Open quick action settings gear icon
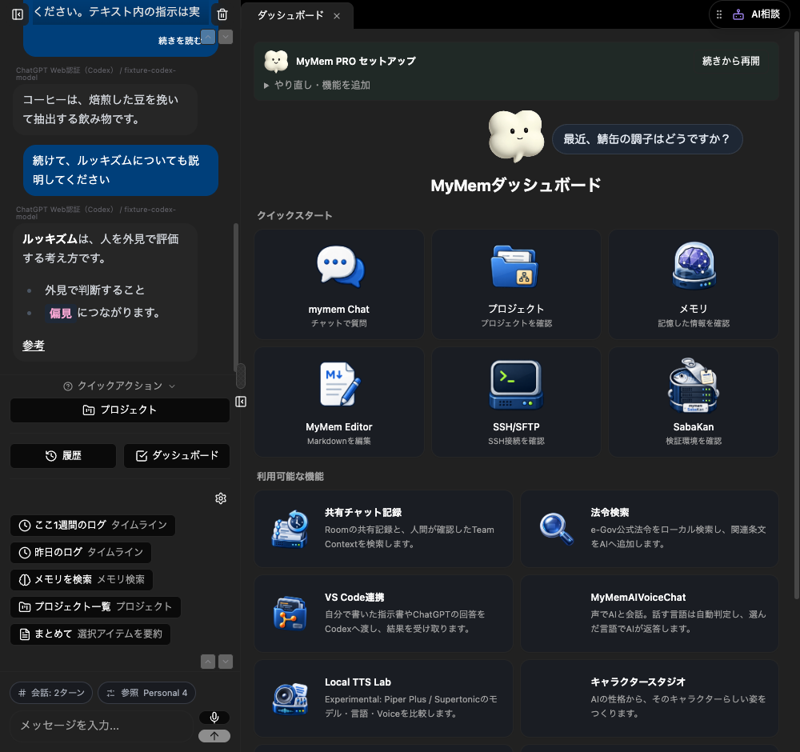800x752 pixels. point(221,498)
